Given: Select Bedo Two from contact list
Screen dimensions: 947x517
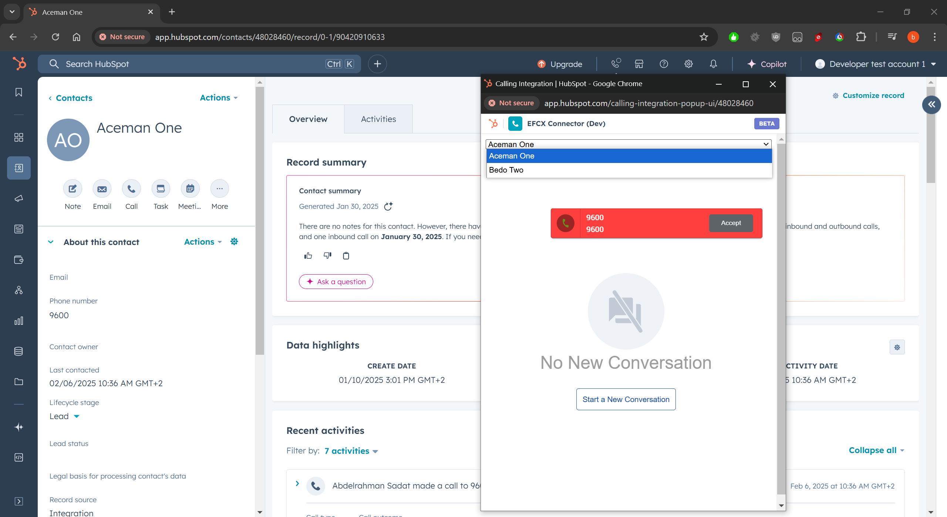Looking at the screenshot, I should point(506,170).
